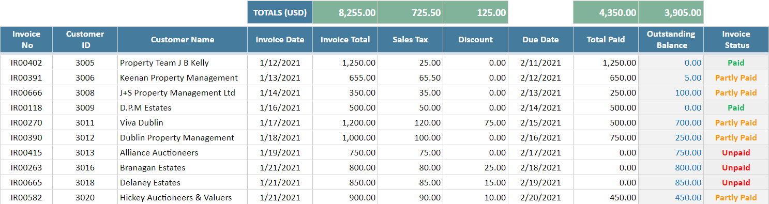Click the D.P.M Estates customer cell
Viewport: 769px width, 204px height.
[183, 108]
